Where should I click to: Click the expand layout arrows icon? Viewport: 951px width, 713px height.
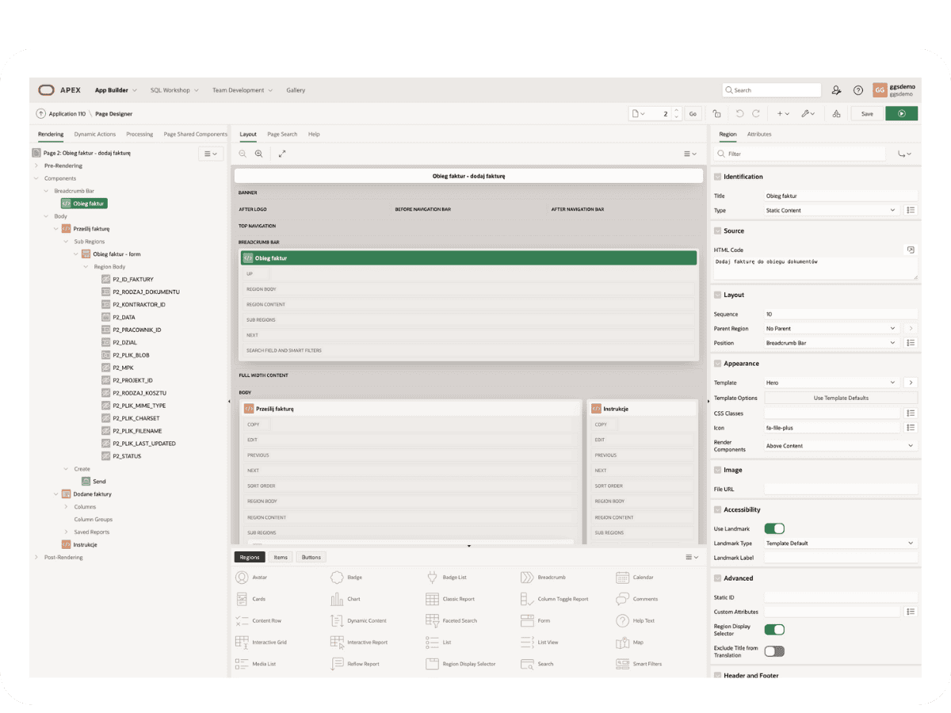click(282, 154)
